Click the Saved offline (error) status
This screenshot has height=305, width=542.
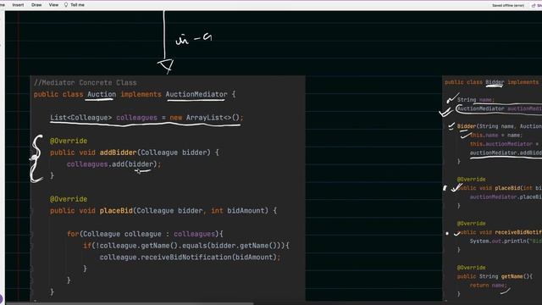(508, 6)
